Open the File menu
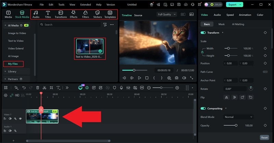Image resolution: width=274 pixels, height=143 pixels. [x=41, y=5]
